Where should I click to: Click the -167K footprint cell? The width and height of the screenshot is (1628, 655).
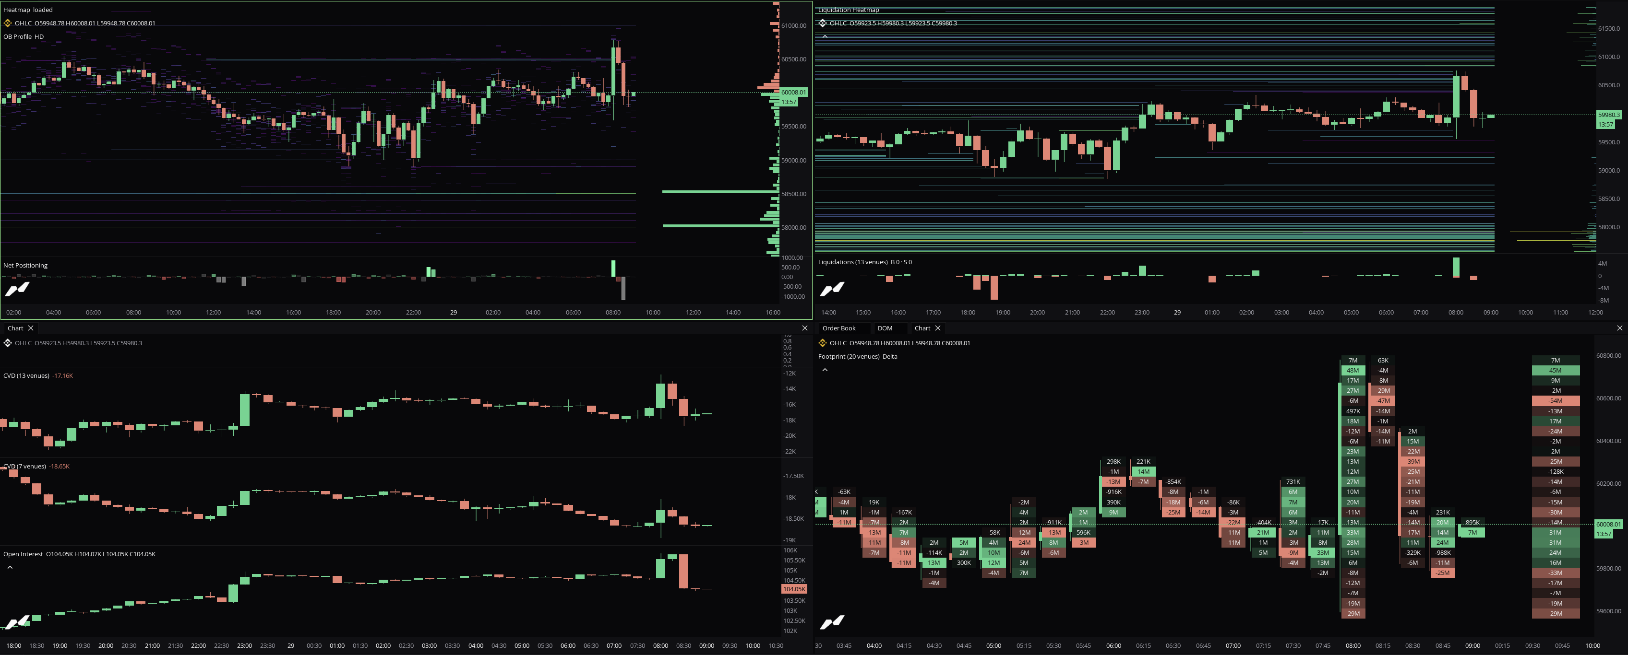pyautogui.click(x=904, y=512)
